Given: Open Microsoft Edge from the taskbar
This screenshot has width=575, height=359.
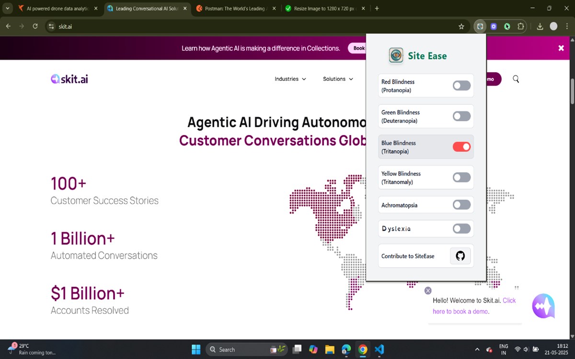Looking at the screenshot, I should (346, 349).
